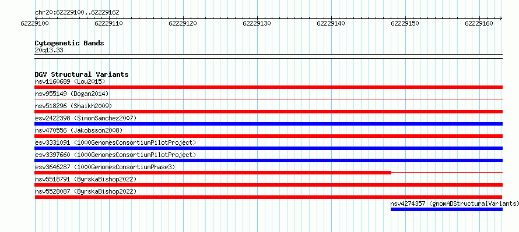Select the 20q13.33 band label
This screenshot has height=232, width=519.
point(50,51)
